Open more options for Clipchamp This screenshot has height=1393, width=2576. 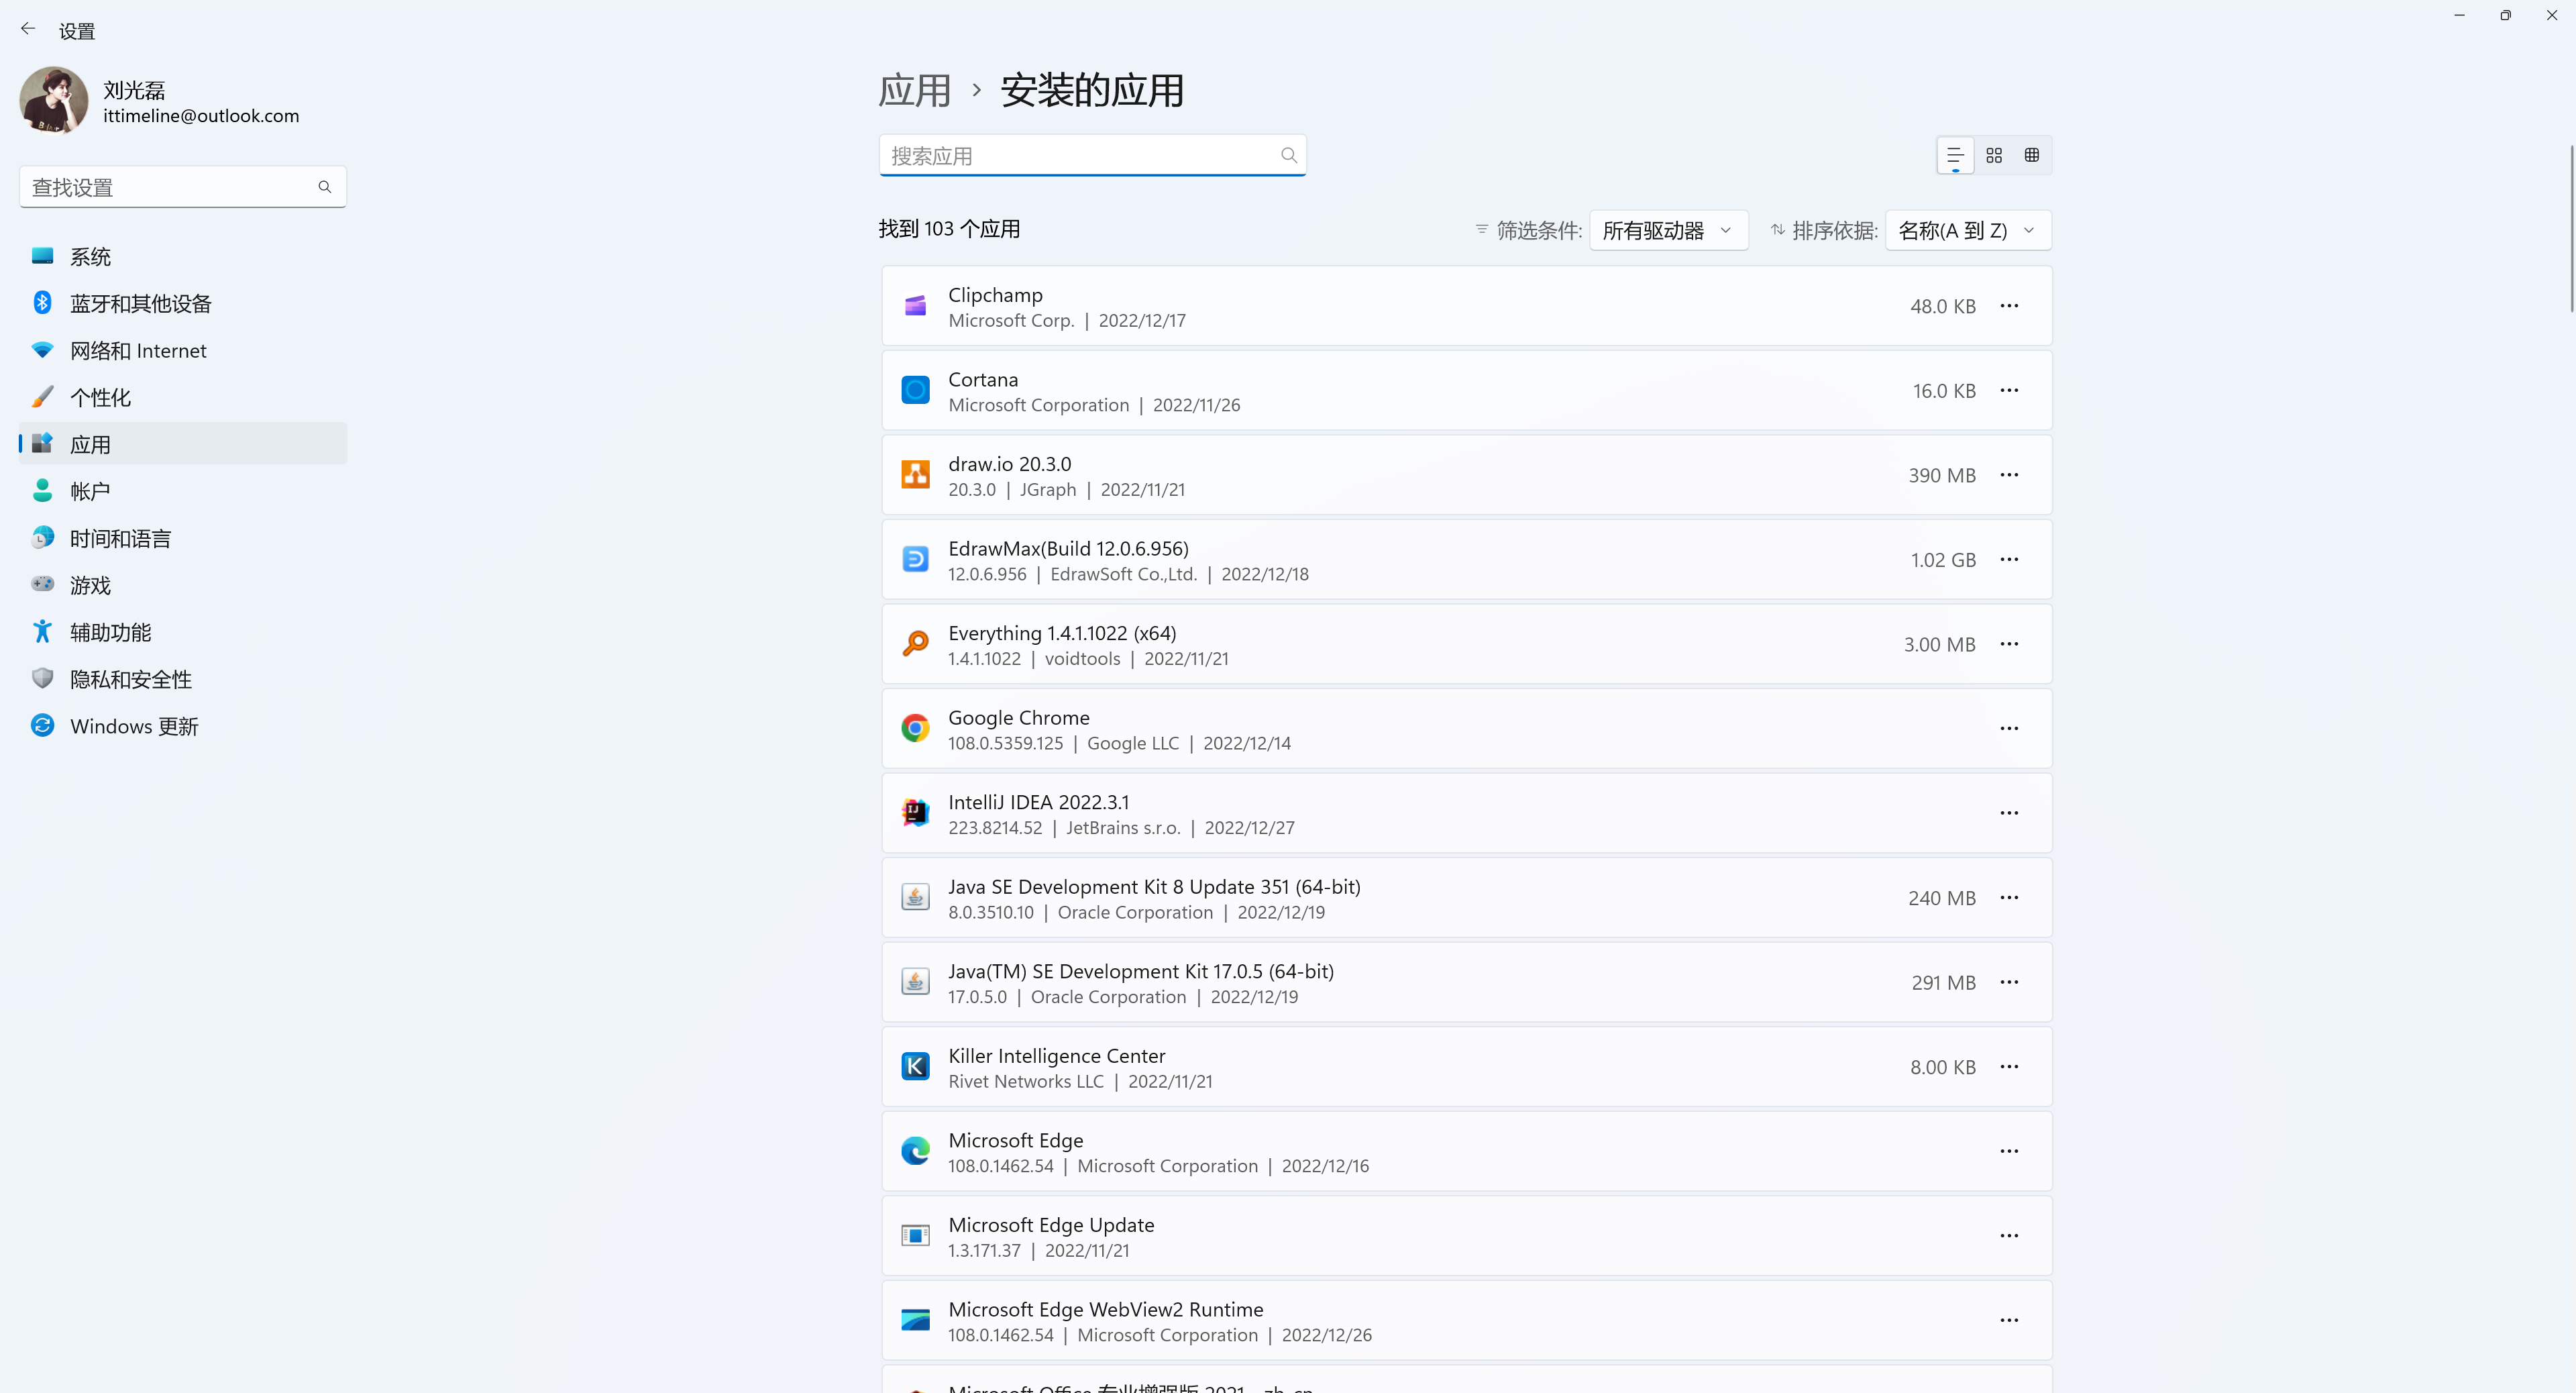2009,306
